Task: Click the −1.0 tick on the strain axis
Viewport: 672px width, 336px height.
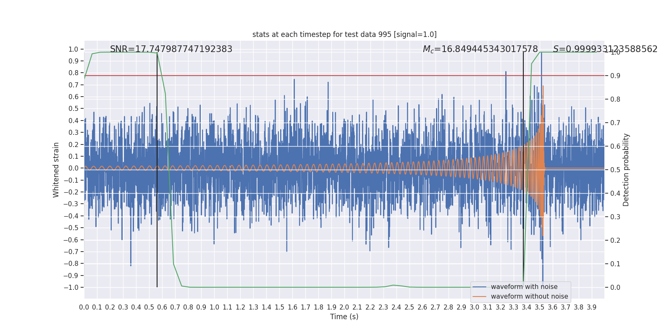Action: (71, 287)
